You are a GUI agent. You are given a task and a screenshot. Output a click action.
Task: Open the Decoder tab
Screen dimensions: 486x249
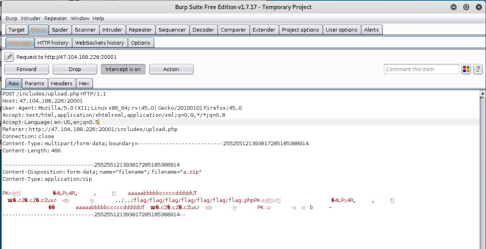click(x=203, y=30)
